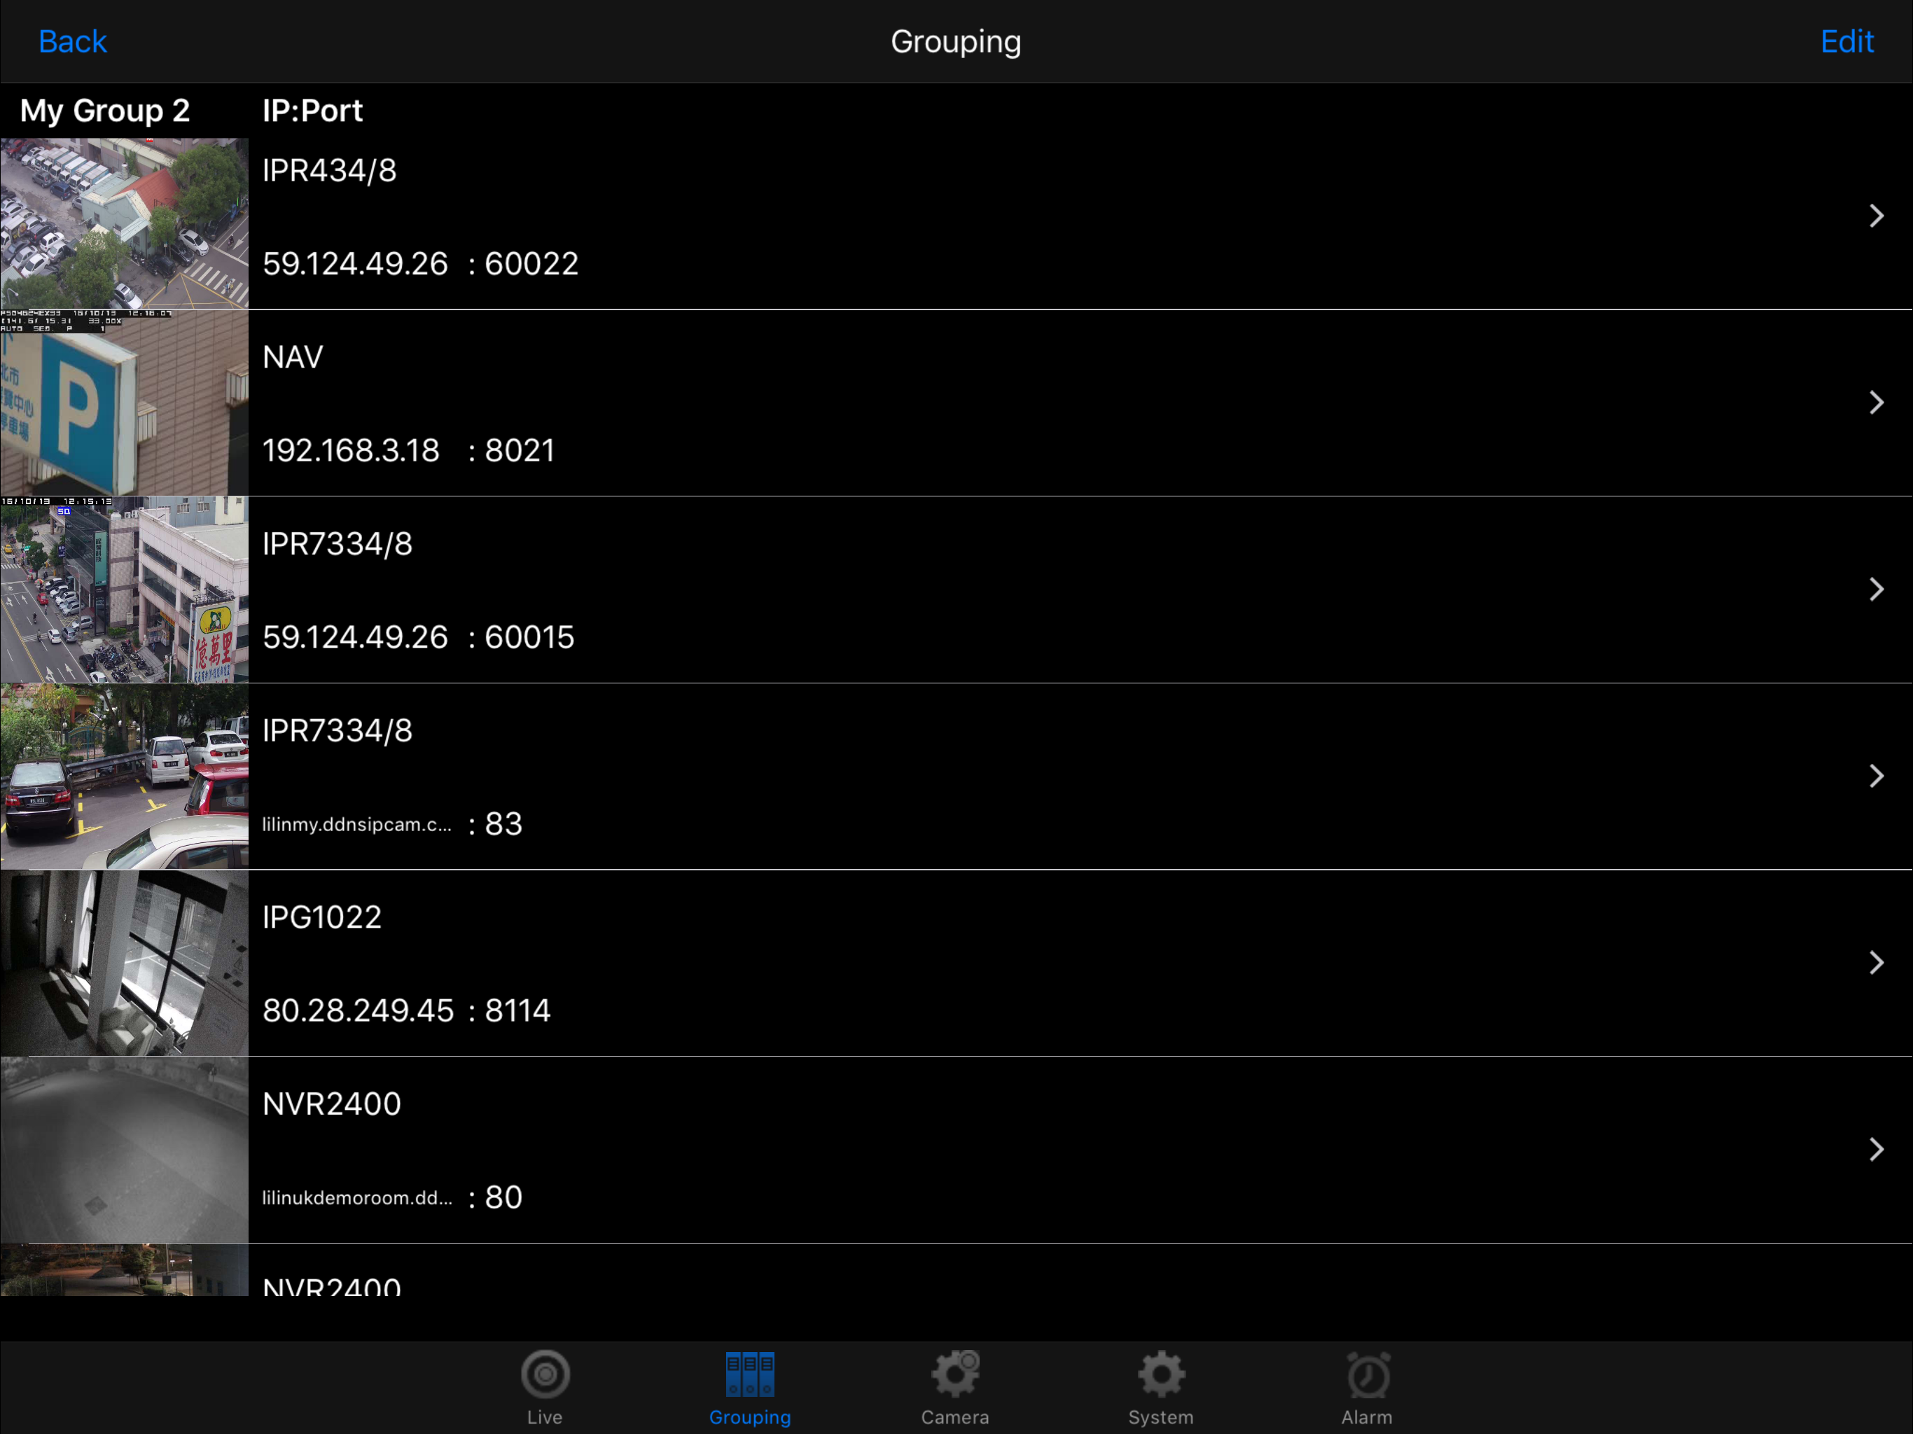
Task: Select address 59.124.49.26 : 60015
Action: coord(419,637)
